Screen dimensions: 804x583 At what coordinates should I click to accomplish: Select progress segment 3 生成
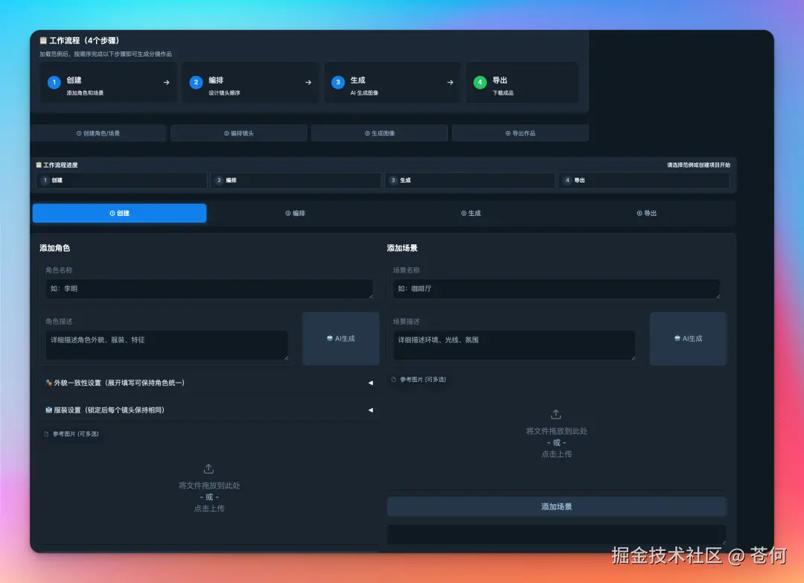(x=470, y=180)
